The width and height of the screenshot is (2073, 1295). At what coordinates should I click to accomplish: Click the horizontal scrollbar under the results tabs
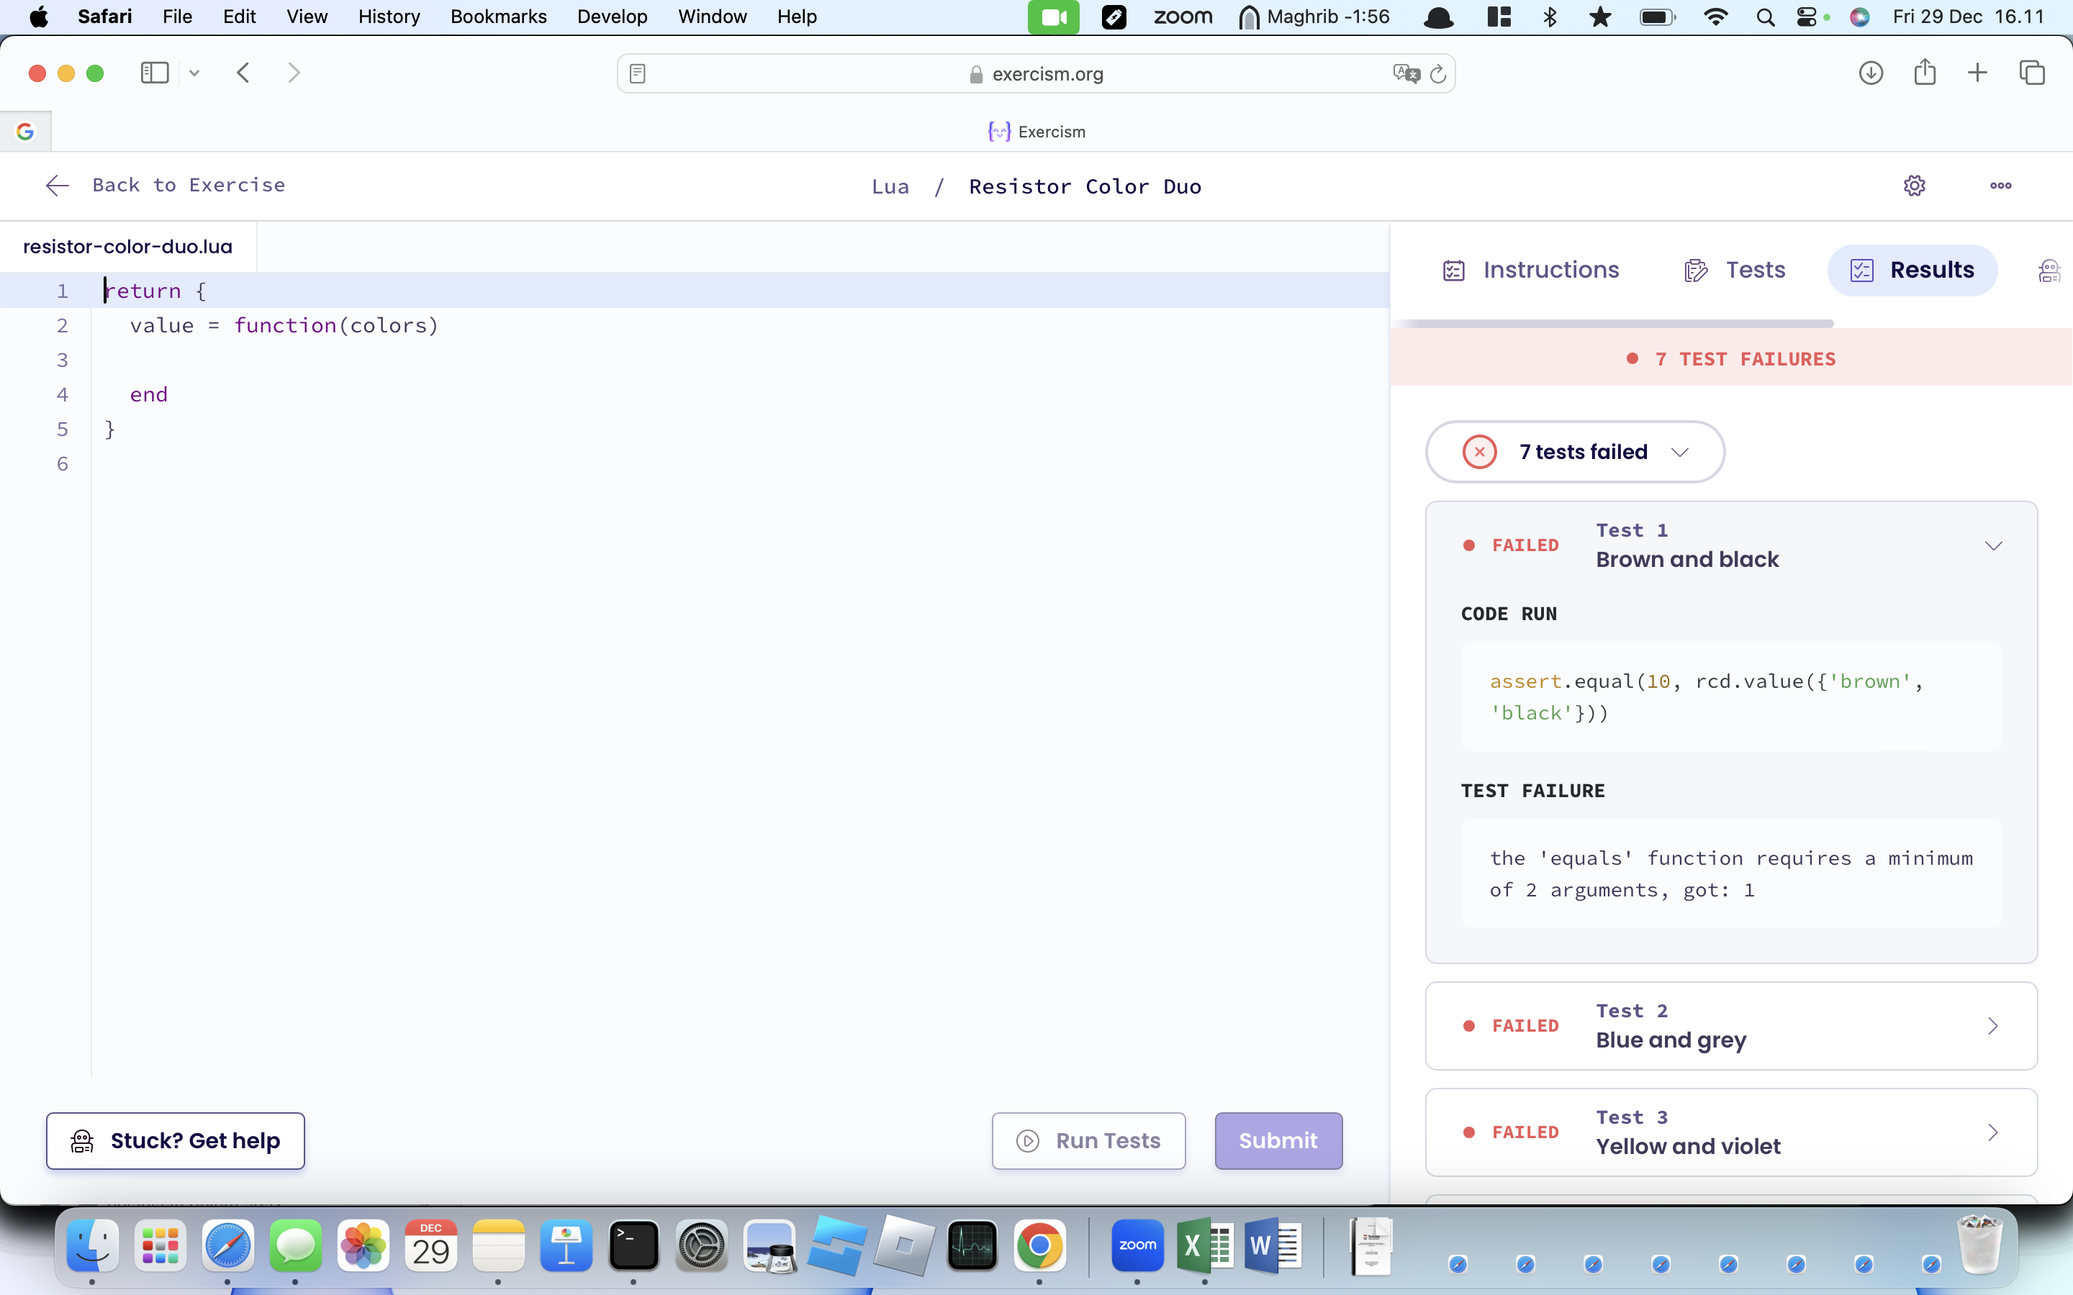point(1614,324)
